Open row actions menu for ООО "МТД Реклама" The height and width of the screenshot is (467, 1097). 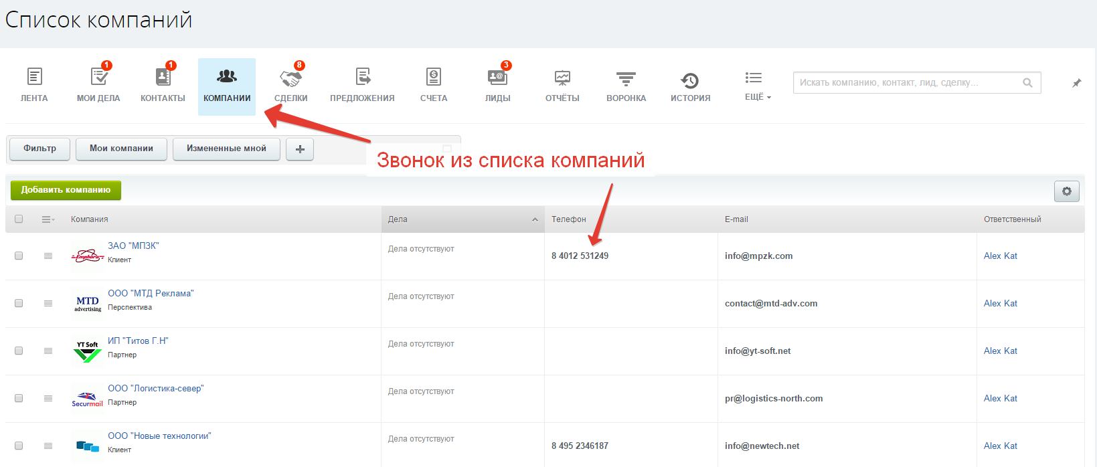[x=48, y=303]
